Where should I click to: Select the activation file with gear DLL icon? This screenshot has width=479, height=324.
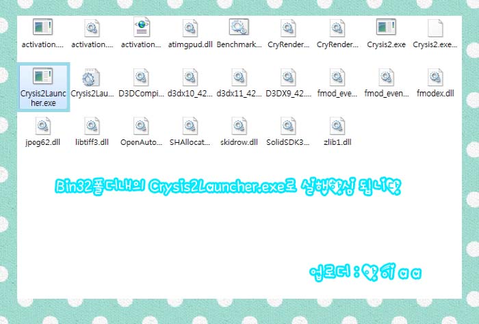(92, 33)
